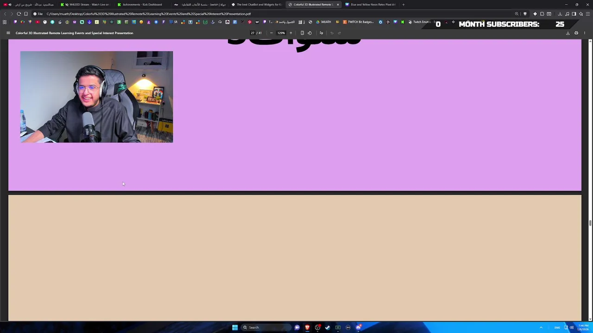Open PDF viewer more actions menu
593x333 pixels.
585,33
